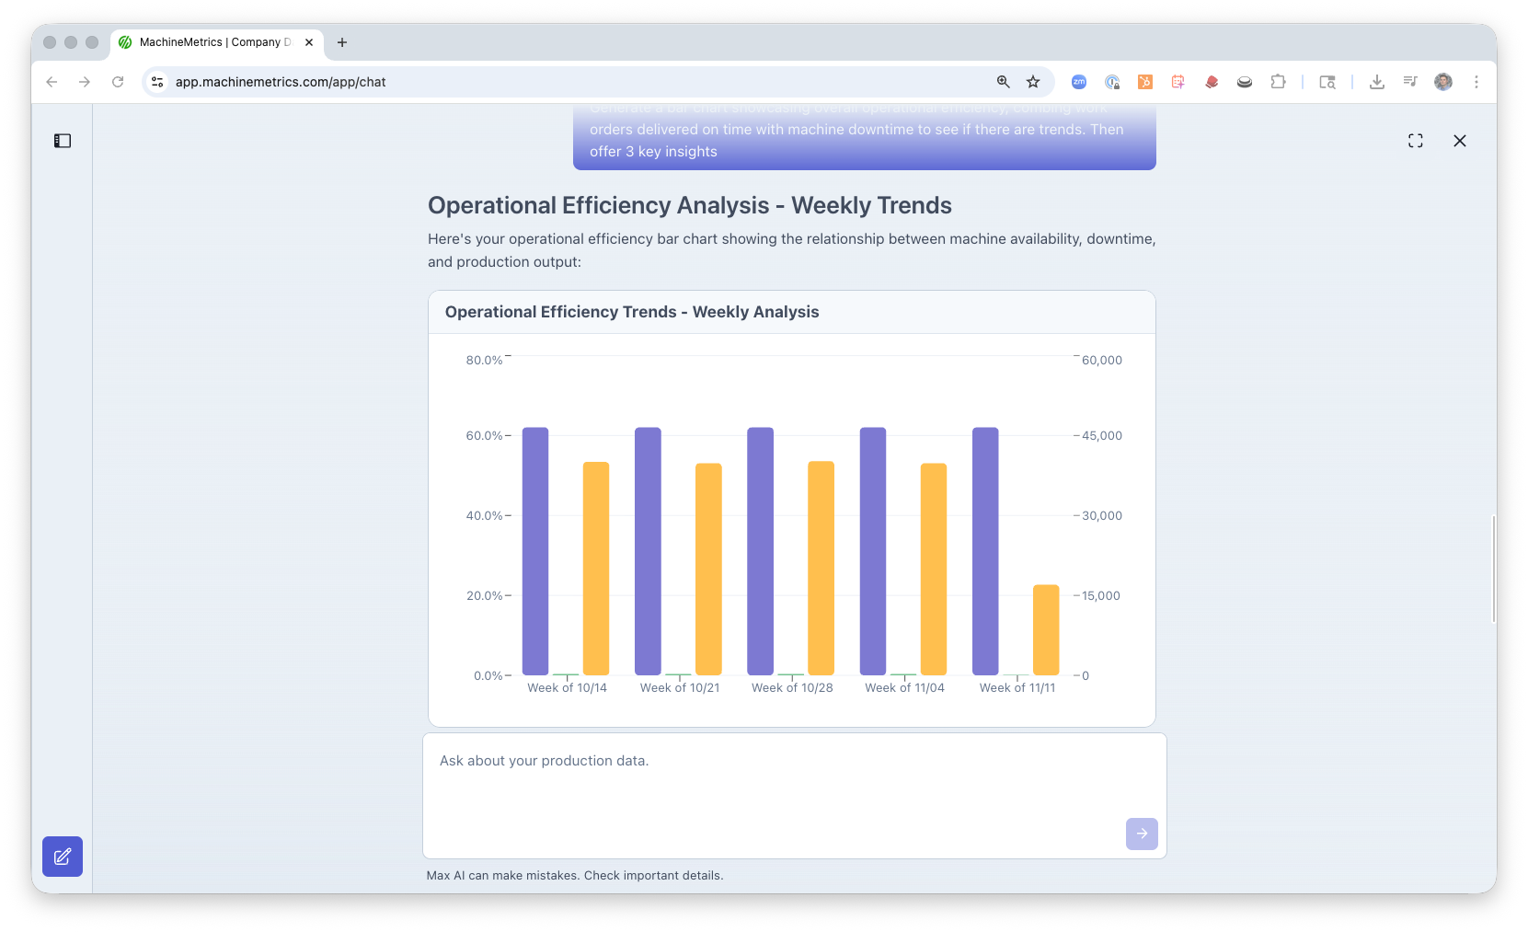Open Chrome three-dot menu

1476,82
